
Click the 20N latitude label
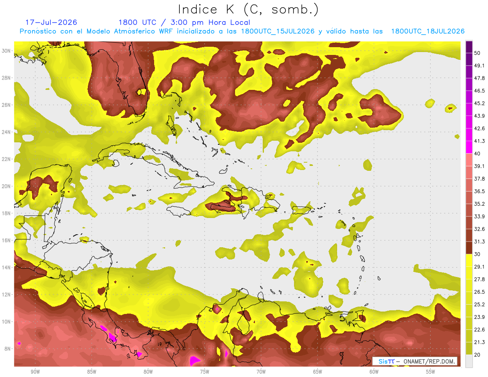coord(6,186)
